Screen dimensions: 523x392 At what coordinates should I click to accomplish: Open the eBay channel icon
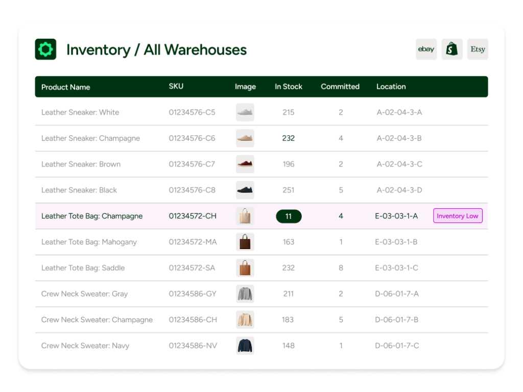[426, 50]
